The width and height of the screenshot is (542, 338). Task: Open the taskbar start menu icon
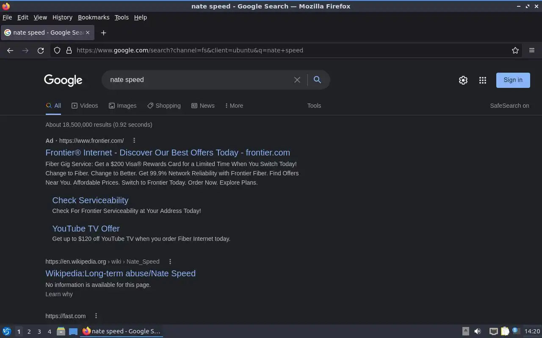tap(7, 331)
